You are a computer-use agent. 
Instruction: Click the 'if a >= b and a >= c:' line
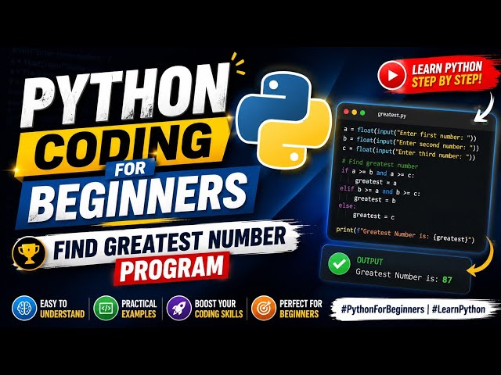(377, 173)
